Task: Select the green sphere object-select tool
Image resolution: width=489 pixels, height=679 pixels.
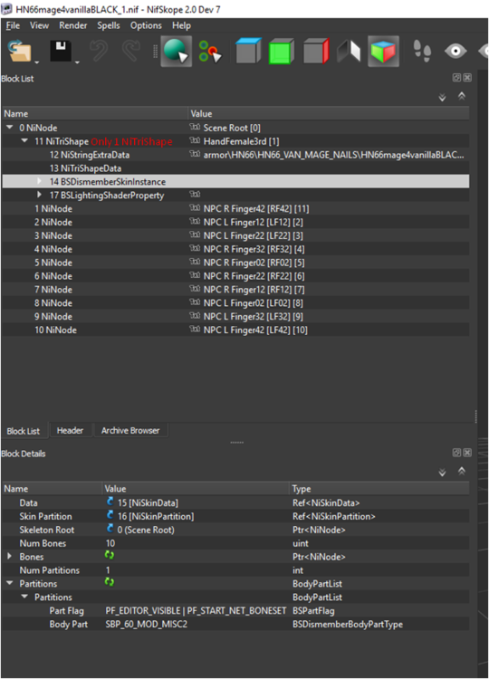Action: (x=176, y=51)
